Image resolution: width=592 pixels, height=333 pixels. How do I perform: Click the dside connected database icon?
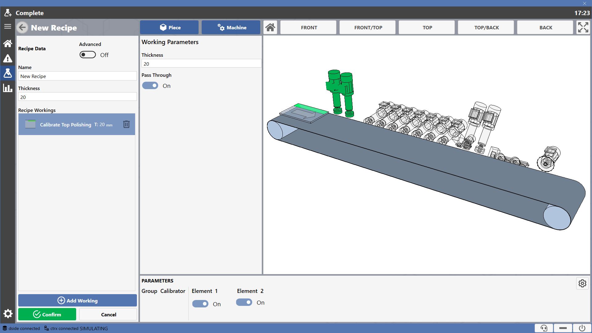[x=5, y=328]
